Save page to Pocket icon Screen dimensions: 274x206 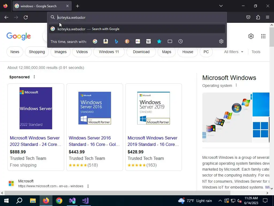pyautogui.click(x=248, y=17)
